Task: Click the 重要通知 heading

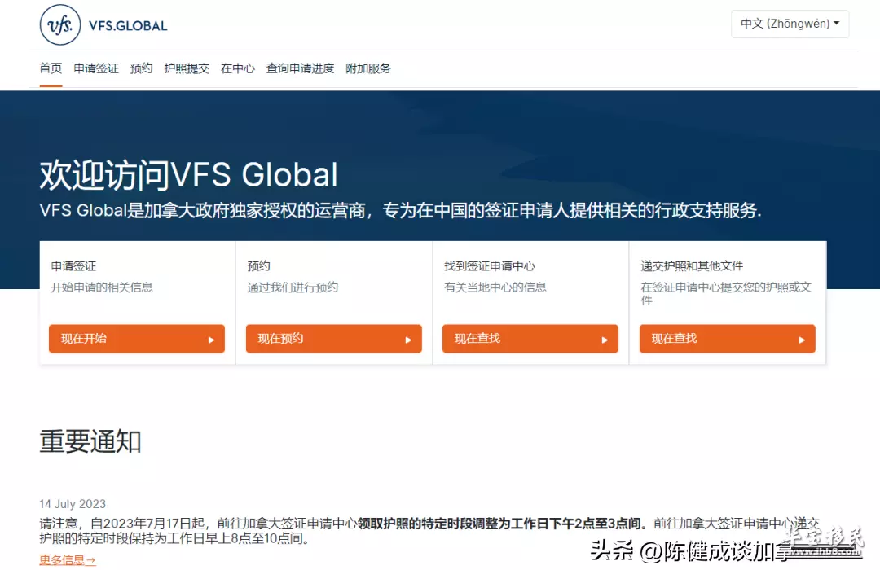Action: point(90,441)
